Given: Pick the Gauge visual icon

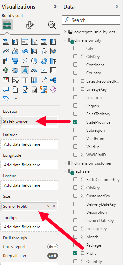Looking at the screenshot, I should point(34,70).
